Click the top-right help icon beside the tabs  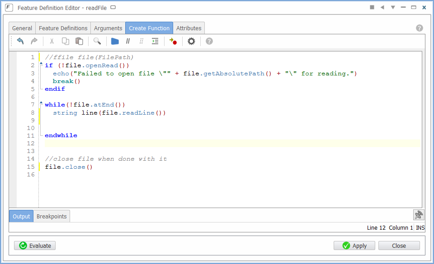[420, 28]
